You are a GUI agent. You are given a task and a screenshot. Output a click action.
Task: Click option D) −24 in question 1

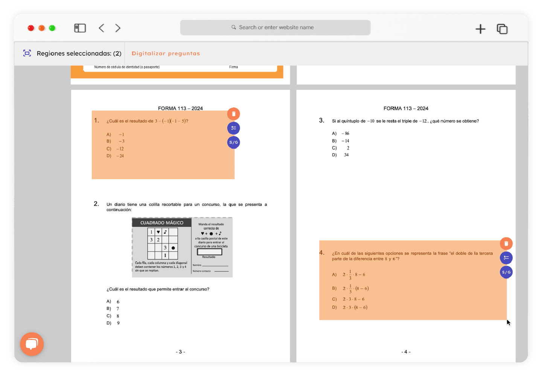click(115, 156)
